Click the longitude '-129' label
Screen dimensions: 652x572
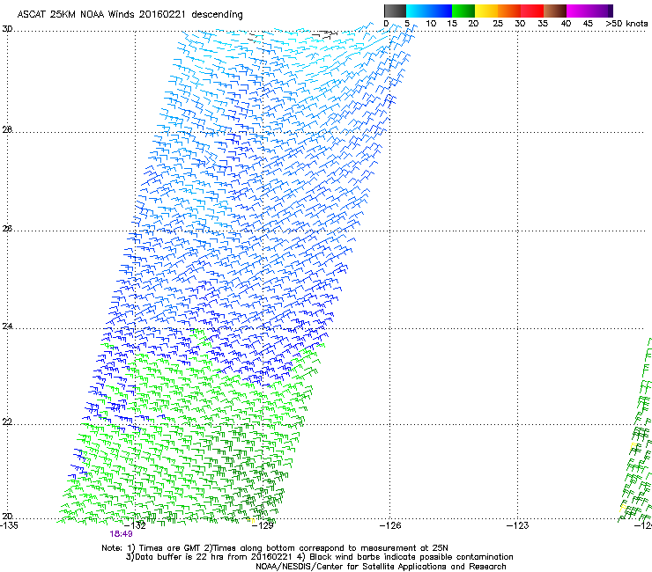pyautogui.click(x=264, y=525)
